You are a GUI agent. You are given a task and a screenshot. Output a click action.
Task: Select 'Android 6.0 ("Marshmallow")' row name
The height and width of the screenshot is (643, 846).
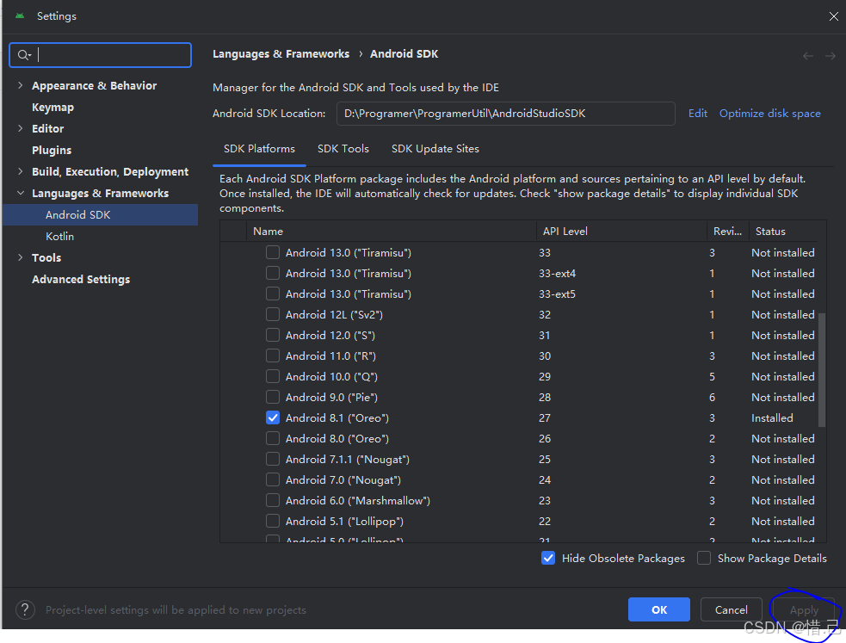358,501
